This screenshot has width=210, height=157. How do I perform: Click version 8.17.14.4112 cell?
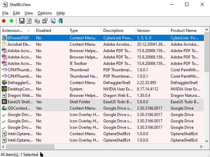point(147,89)
